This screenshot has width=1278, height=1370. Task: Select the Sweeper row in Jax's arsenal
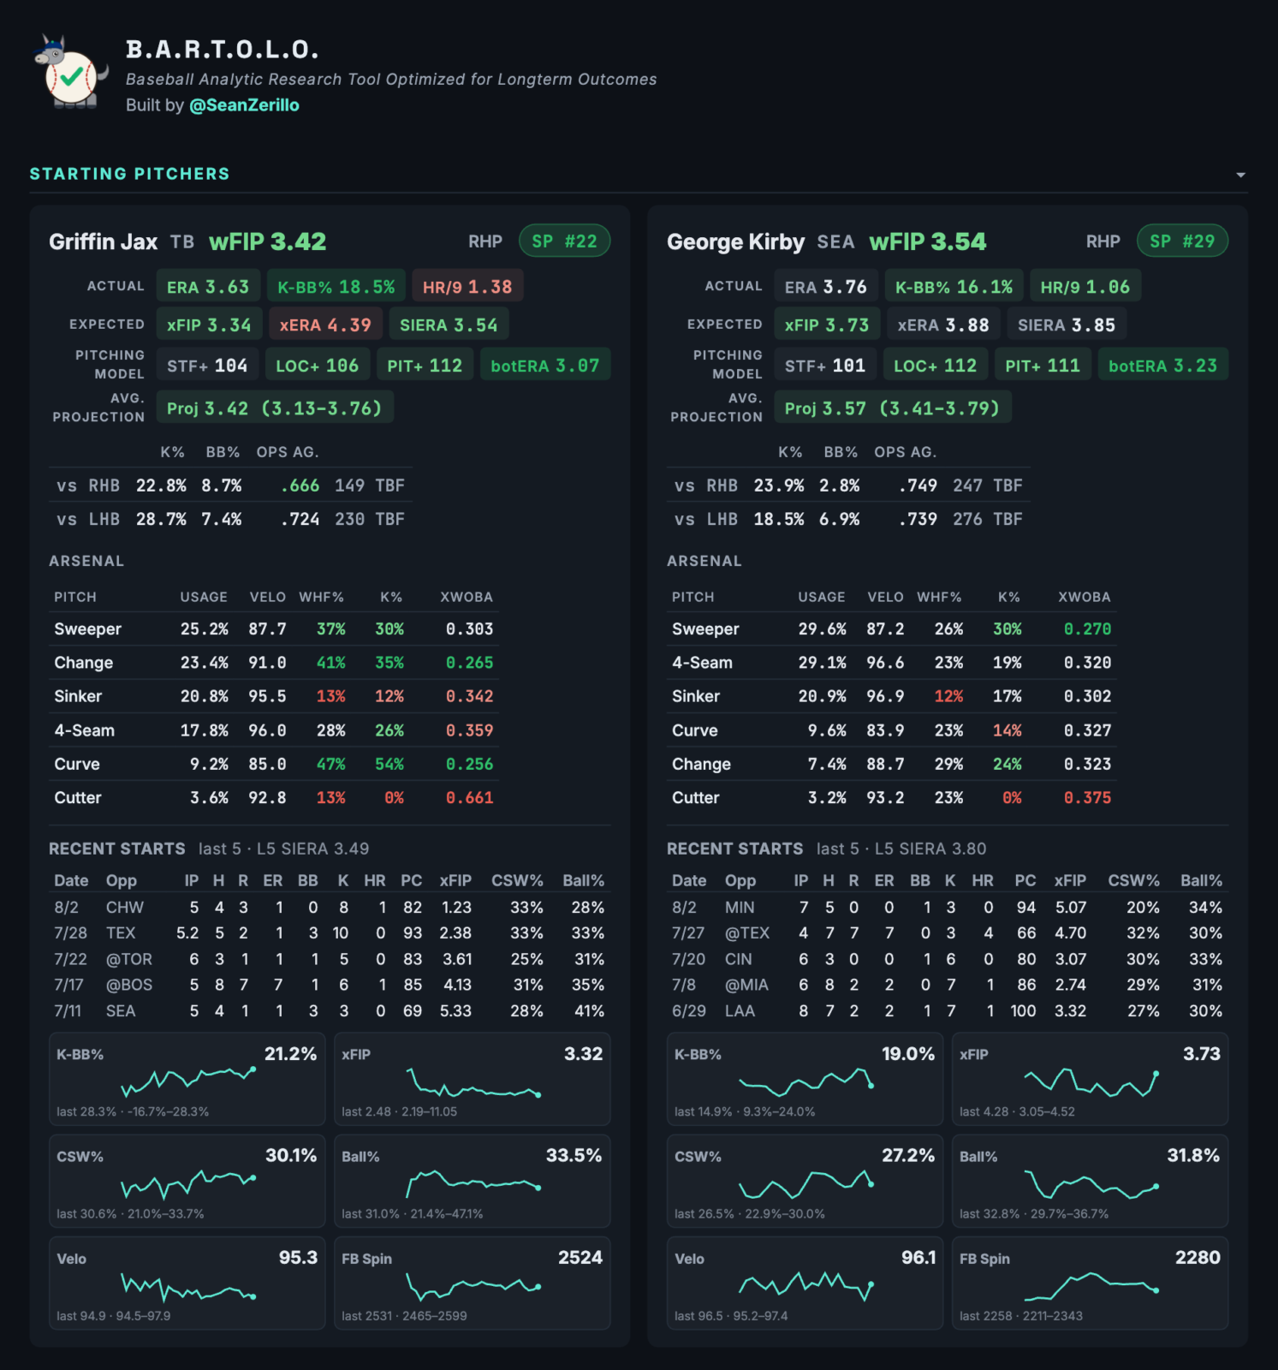coord(274,629)
